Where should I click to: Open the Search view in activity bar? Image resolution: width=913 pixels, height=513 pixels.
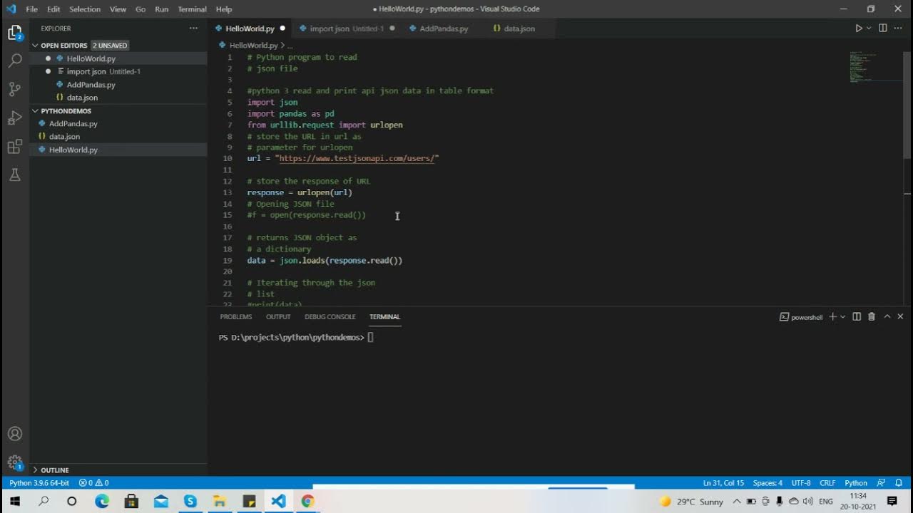point(15,61)
